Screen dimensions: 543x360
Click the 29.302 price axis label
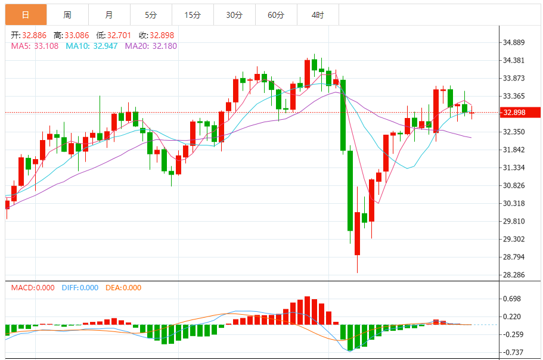tap(514, 239)
